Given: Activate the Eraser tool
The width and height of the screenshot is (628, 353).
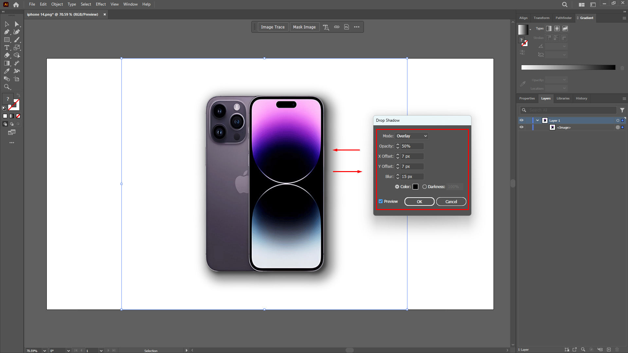Looking at the screenshot, I should pyautogui.click(x=7, y=55).
